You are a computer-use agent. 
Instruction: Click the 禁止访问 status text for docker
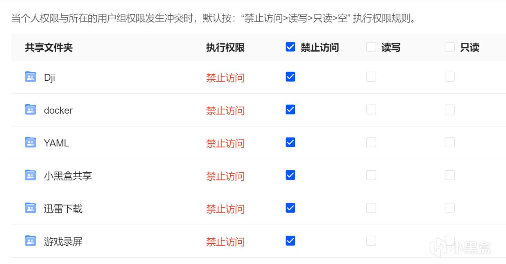pyautogui.click(x=225, y=111)
